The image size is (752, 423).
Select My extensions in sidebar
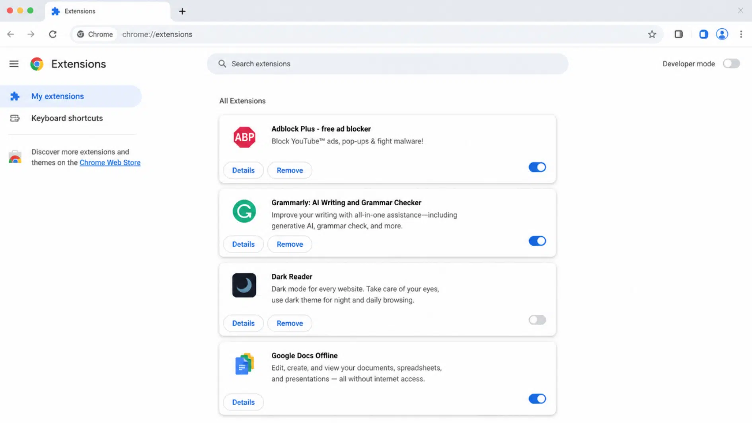coord(70,96)
